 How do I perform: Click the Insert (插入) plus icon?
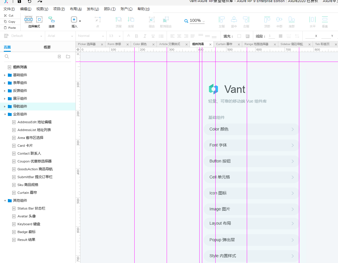(74, 19)
